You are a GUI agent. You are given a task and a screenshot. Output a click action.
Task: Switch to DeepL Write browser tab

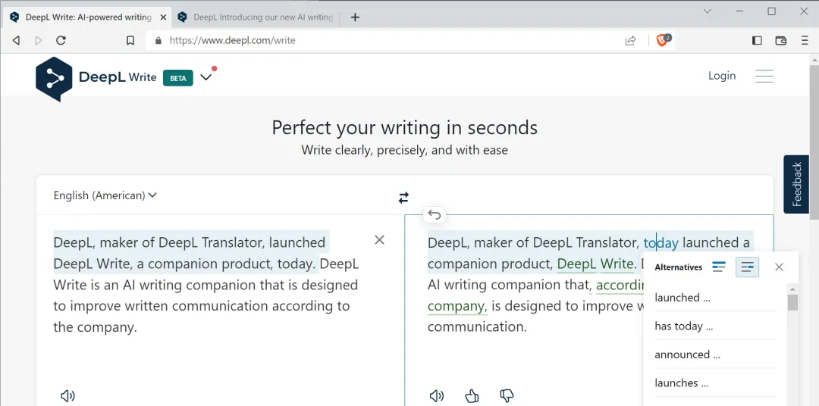click(88, 17)
